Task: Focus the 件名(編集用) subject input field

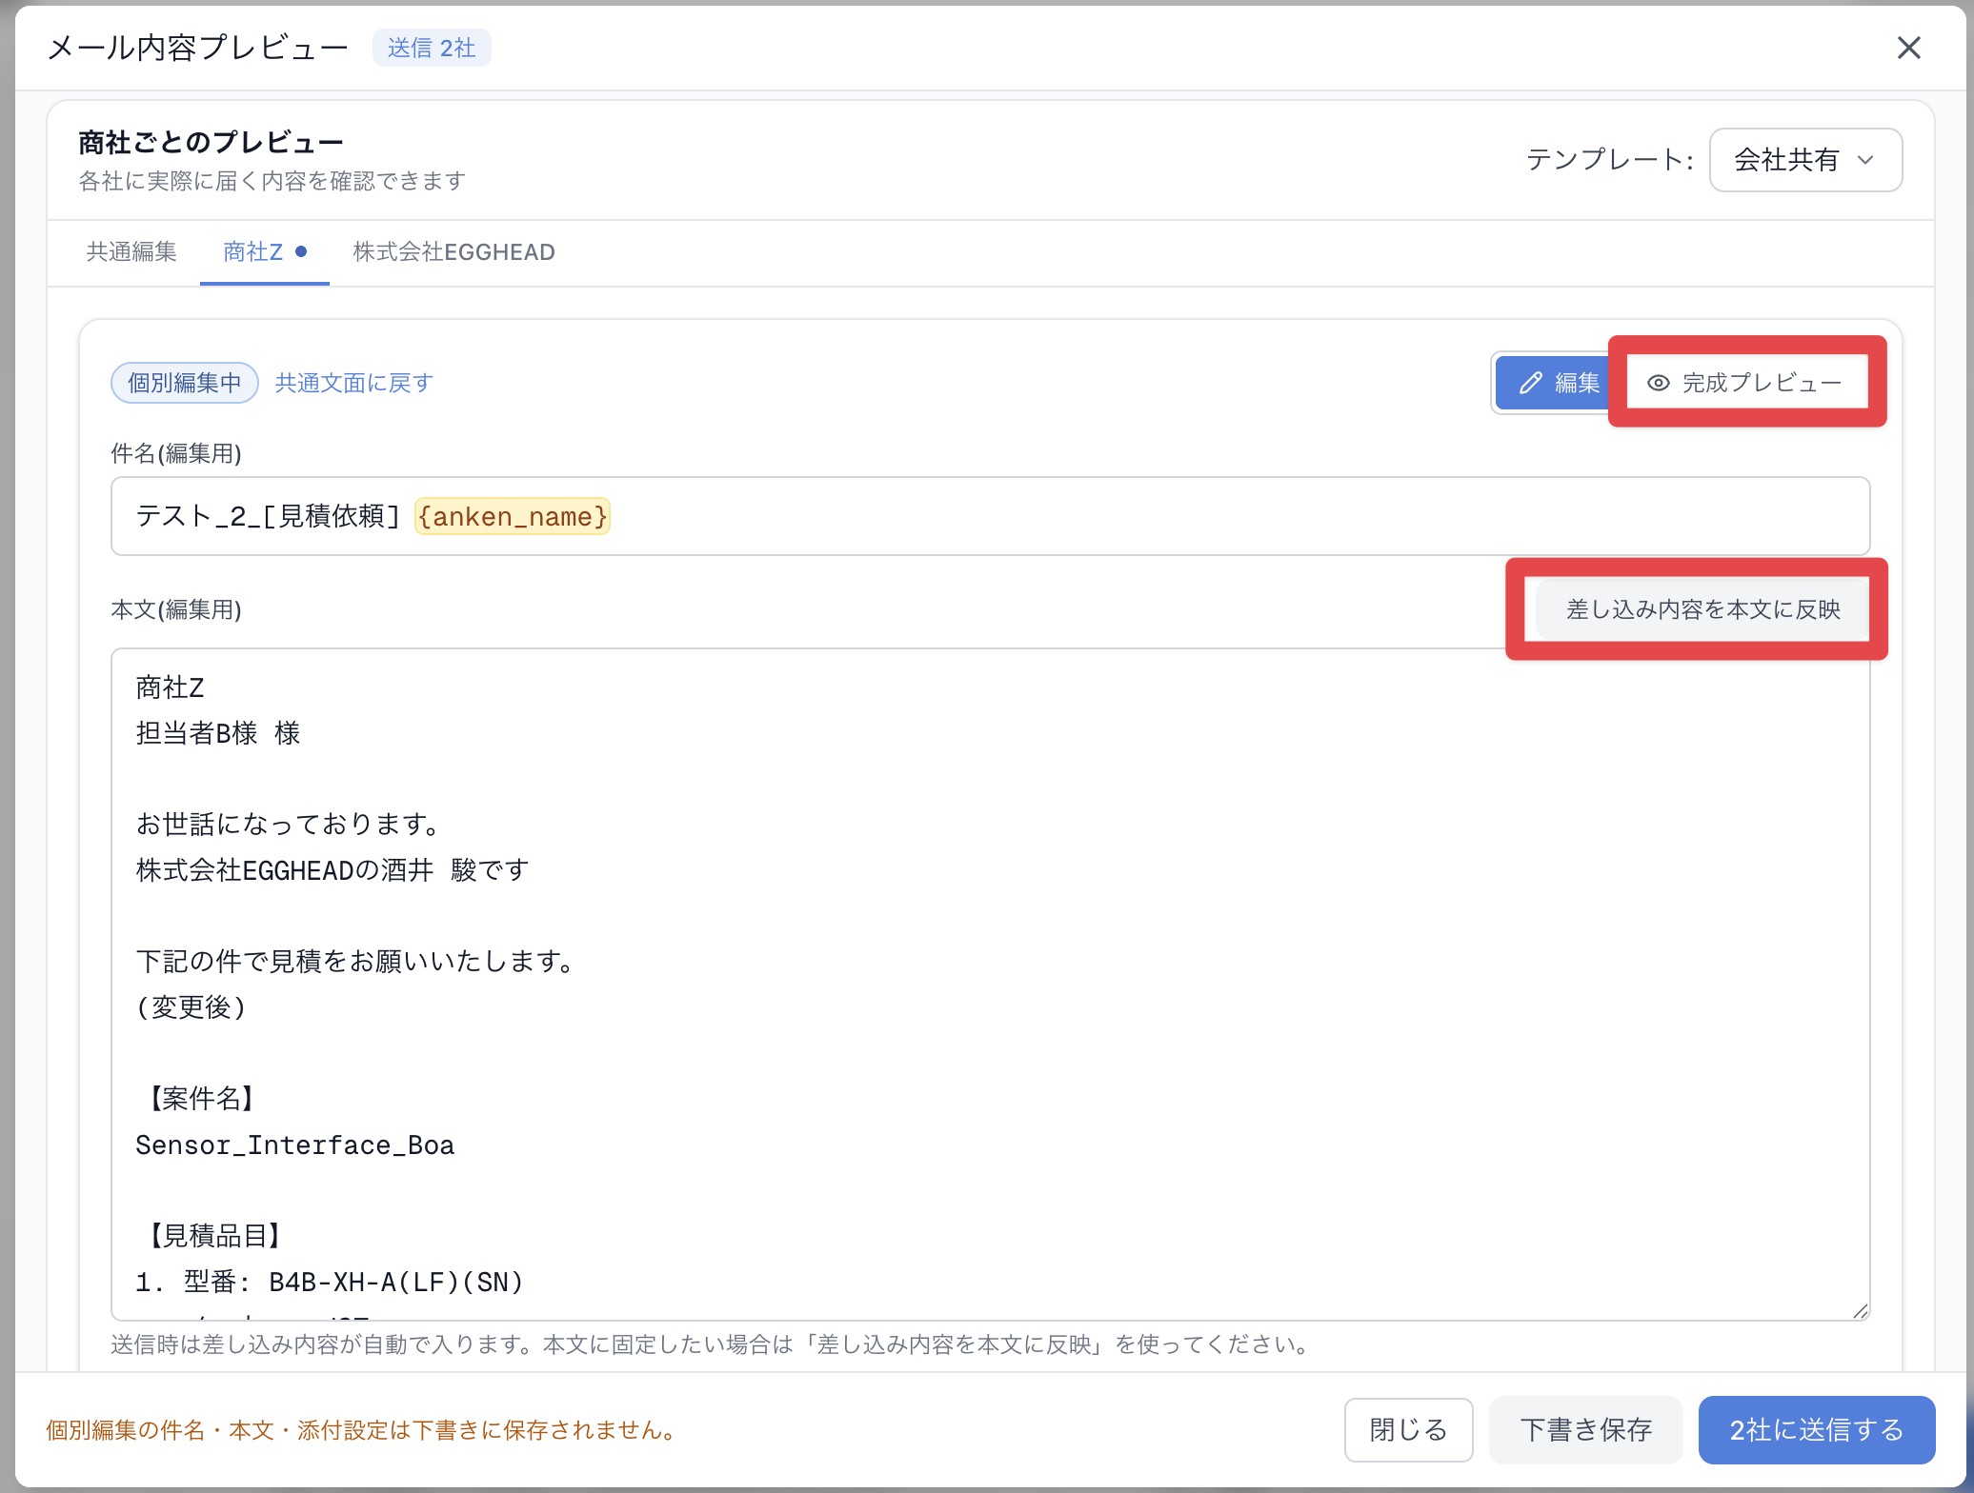Action: click(990, 516)
